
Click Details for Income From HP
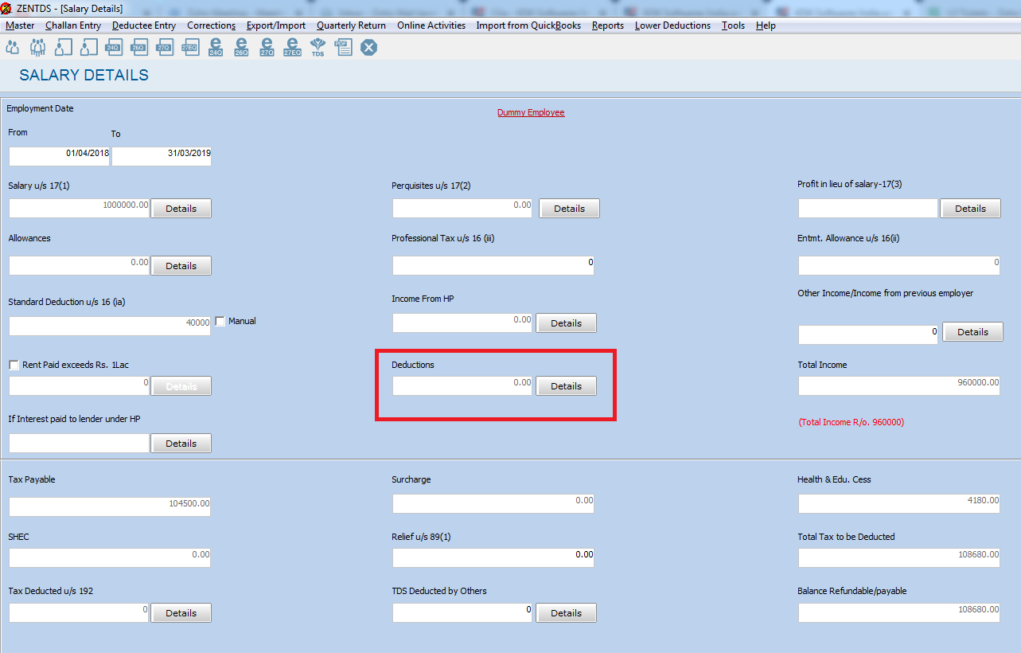point(566,323)
